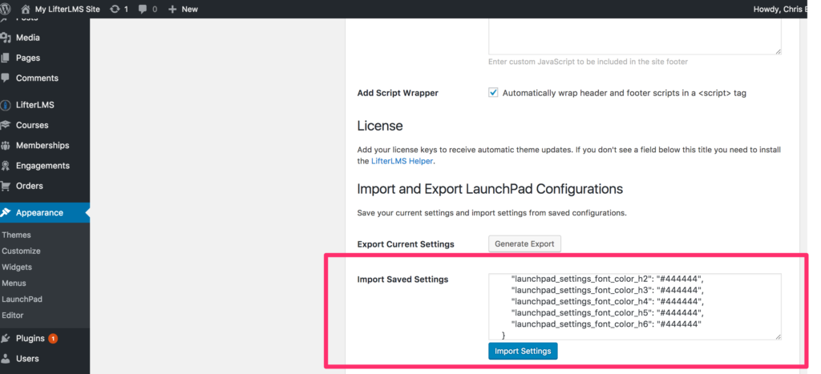
Task: Click the Appearance paintbrush icon
Action: pyautogui.click(x=6, y=212)
